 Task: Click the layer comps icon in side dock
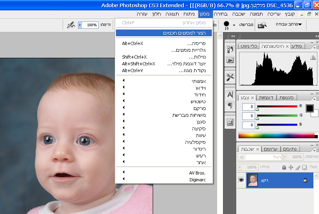[x=230, y=122]
